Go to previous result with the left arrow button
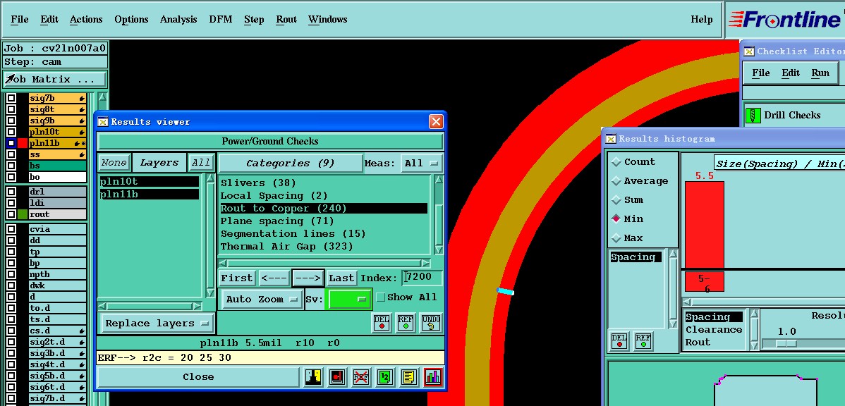This screenshot has width=845, height=406. [x=274, y=278]
